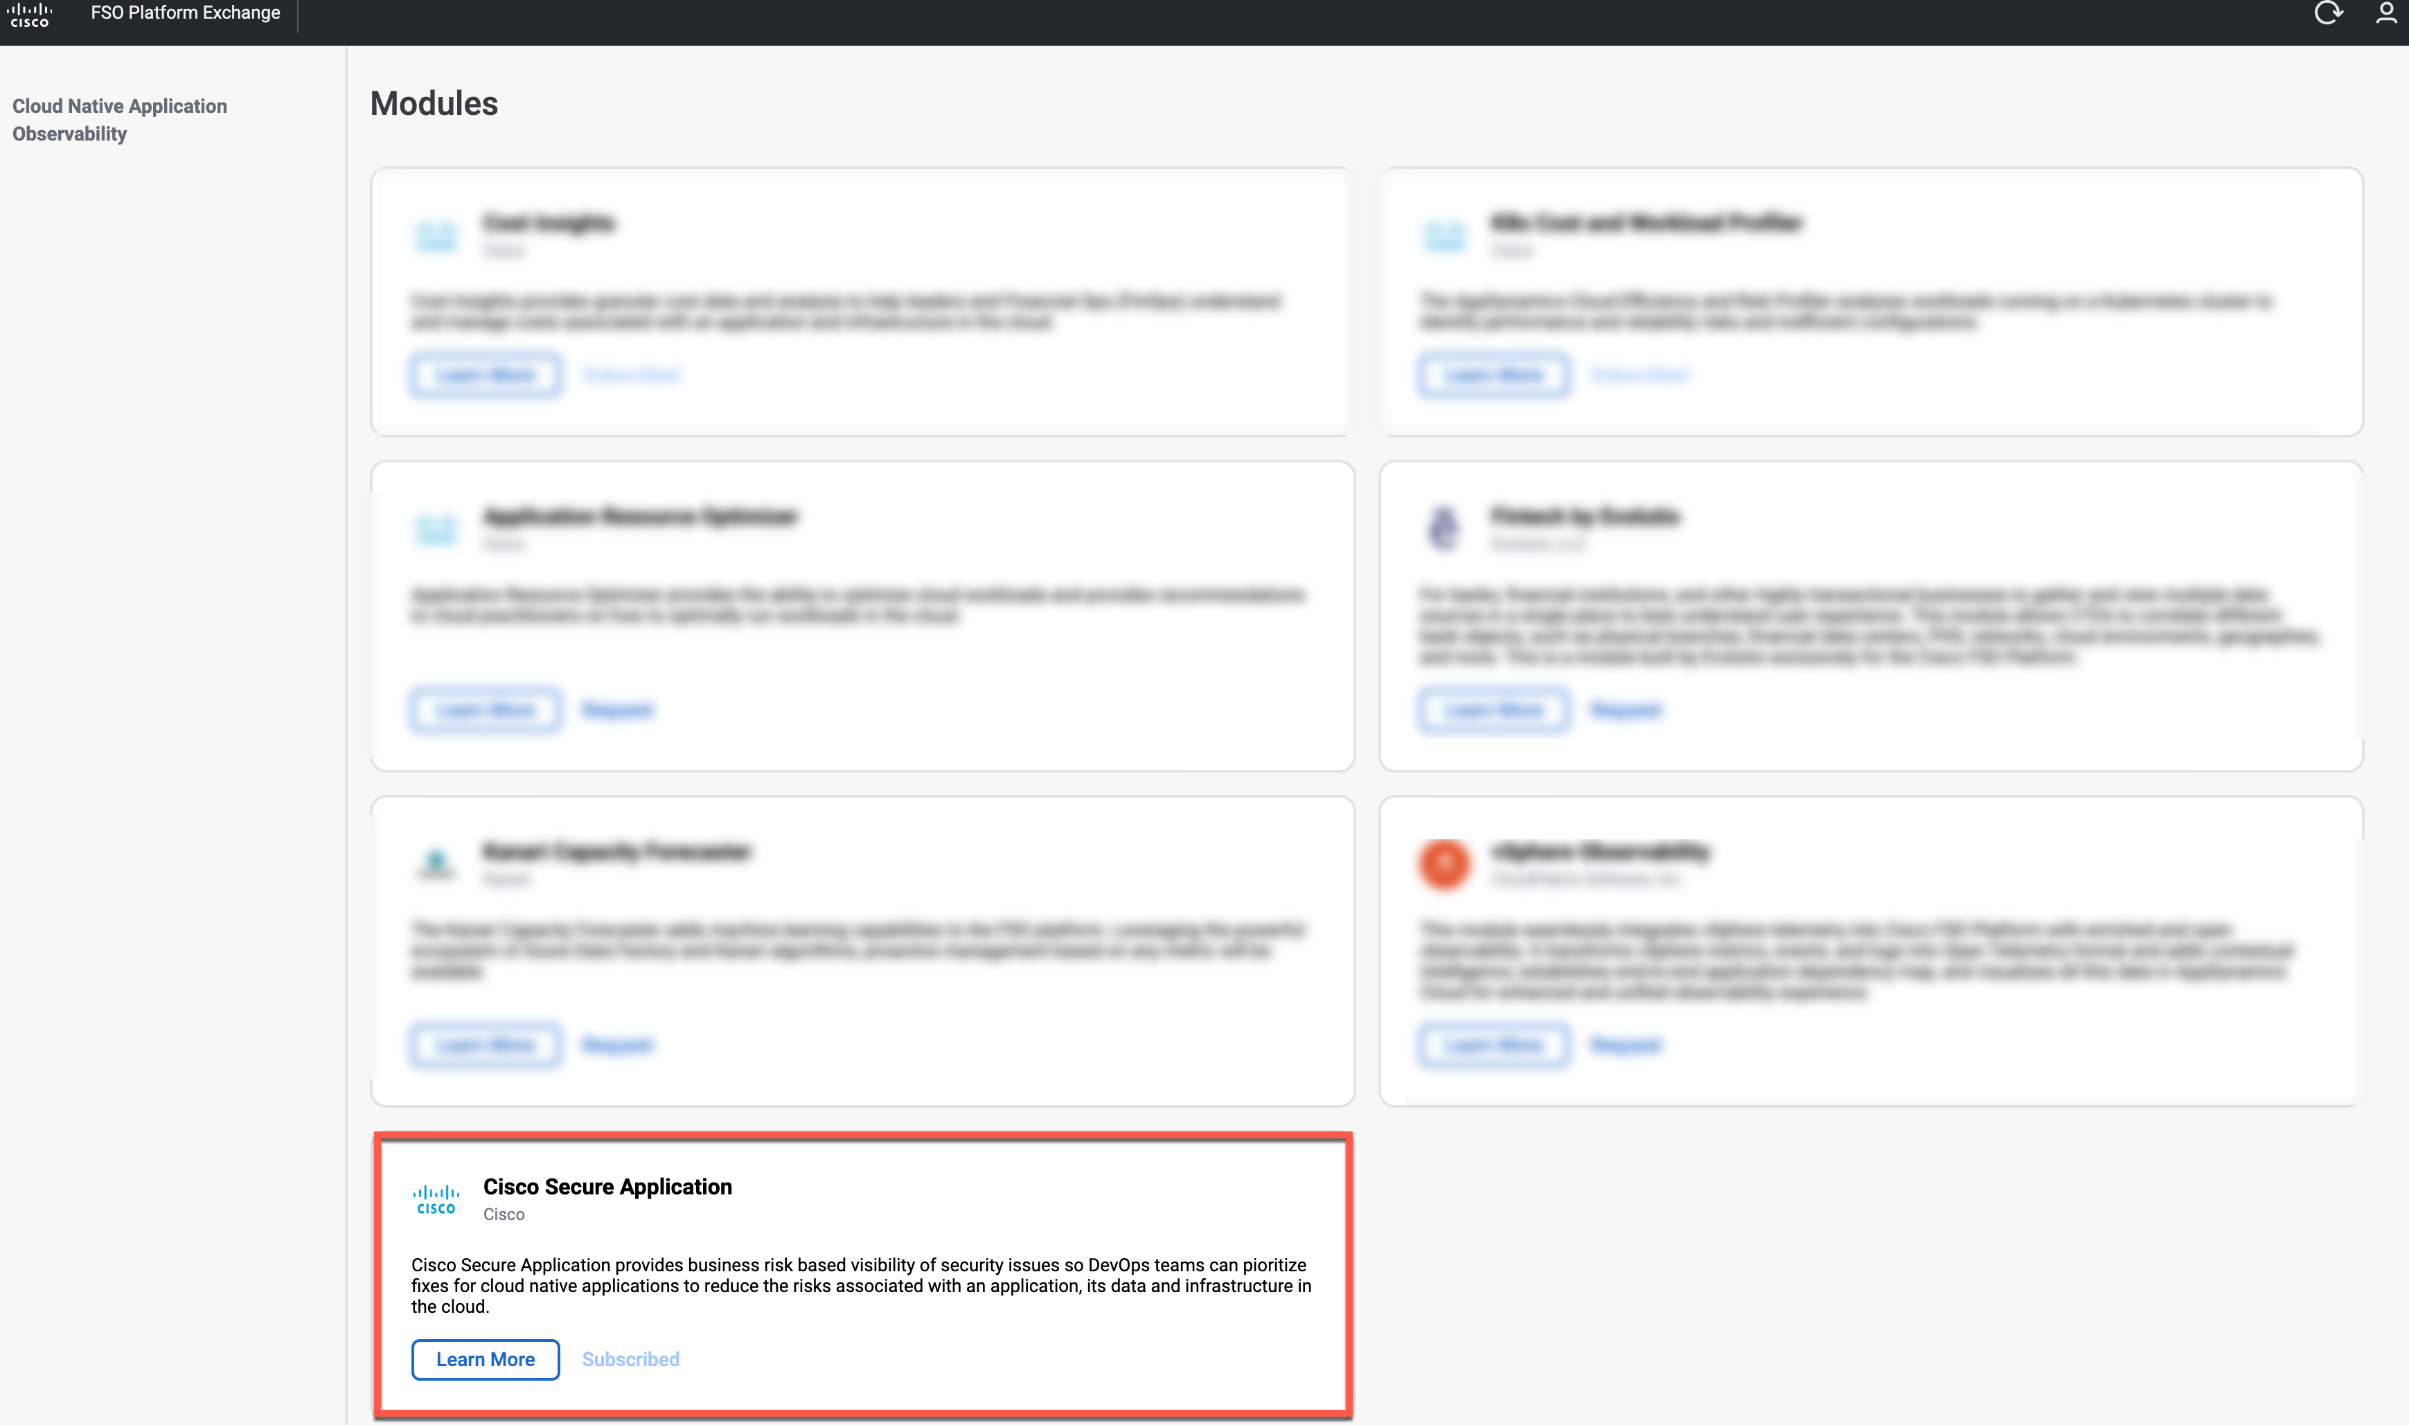Screen dimensions: 2409x1425
Task: Click the Cisco logo in the top bar
Action: click(x=30, y=15)
